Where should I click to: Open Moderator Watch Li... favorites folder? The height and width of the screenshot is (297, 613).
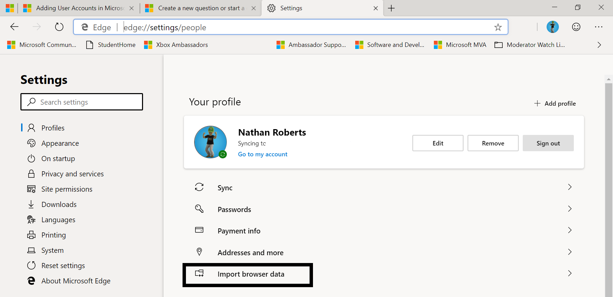[530, 45]
